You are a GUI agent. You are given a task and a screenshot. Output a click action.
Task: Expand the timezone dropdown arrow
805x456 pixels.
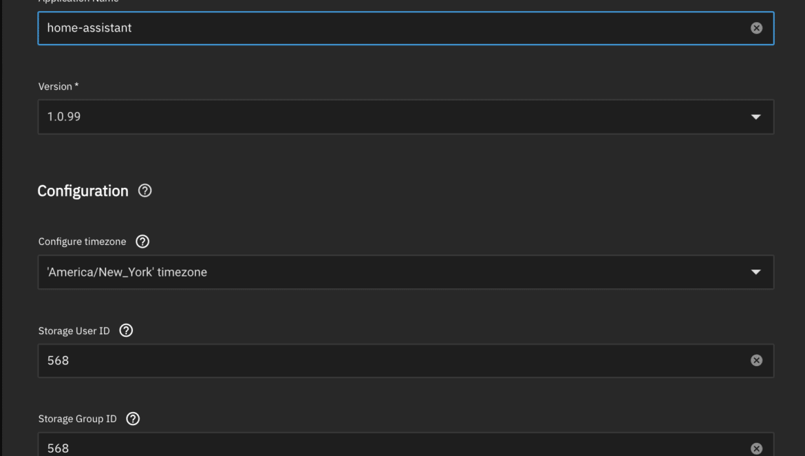coord(755,272)
